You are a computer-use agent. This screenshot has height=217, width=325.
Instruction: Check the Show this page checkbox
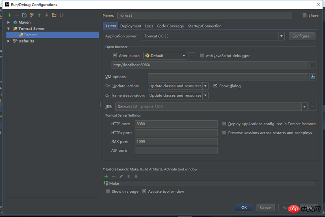(x=108, y=191)
